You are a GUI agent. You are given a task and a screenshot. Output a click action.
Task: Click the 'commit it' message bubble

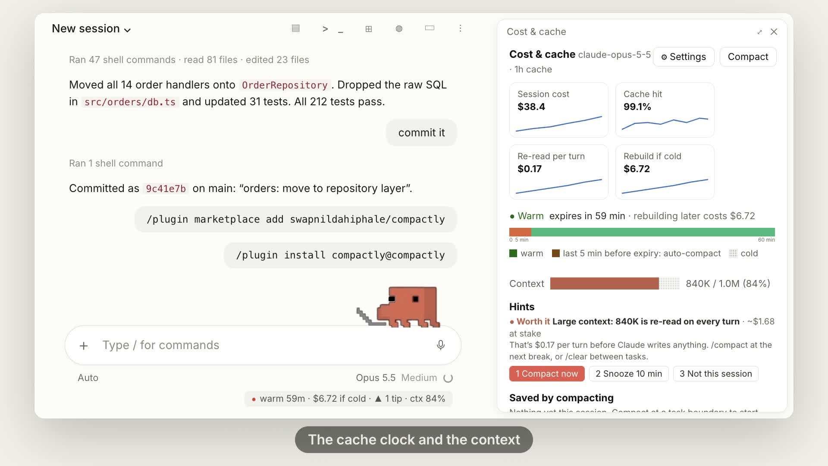(421, 133)
